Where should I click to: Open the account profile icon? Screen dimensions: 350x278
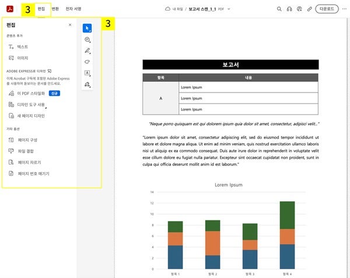(299, 9)
